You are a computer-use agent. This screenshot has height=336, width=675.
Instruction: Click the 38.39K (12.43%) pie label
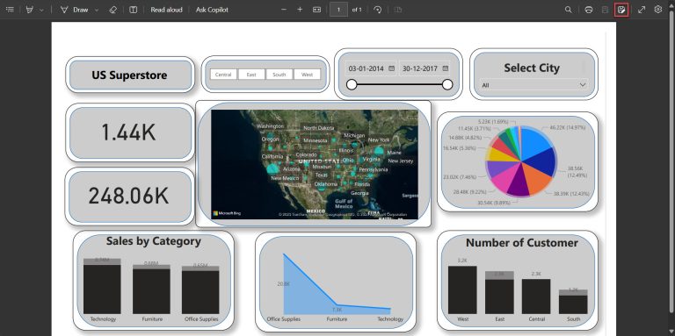[570, 193]
